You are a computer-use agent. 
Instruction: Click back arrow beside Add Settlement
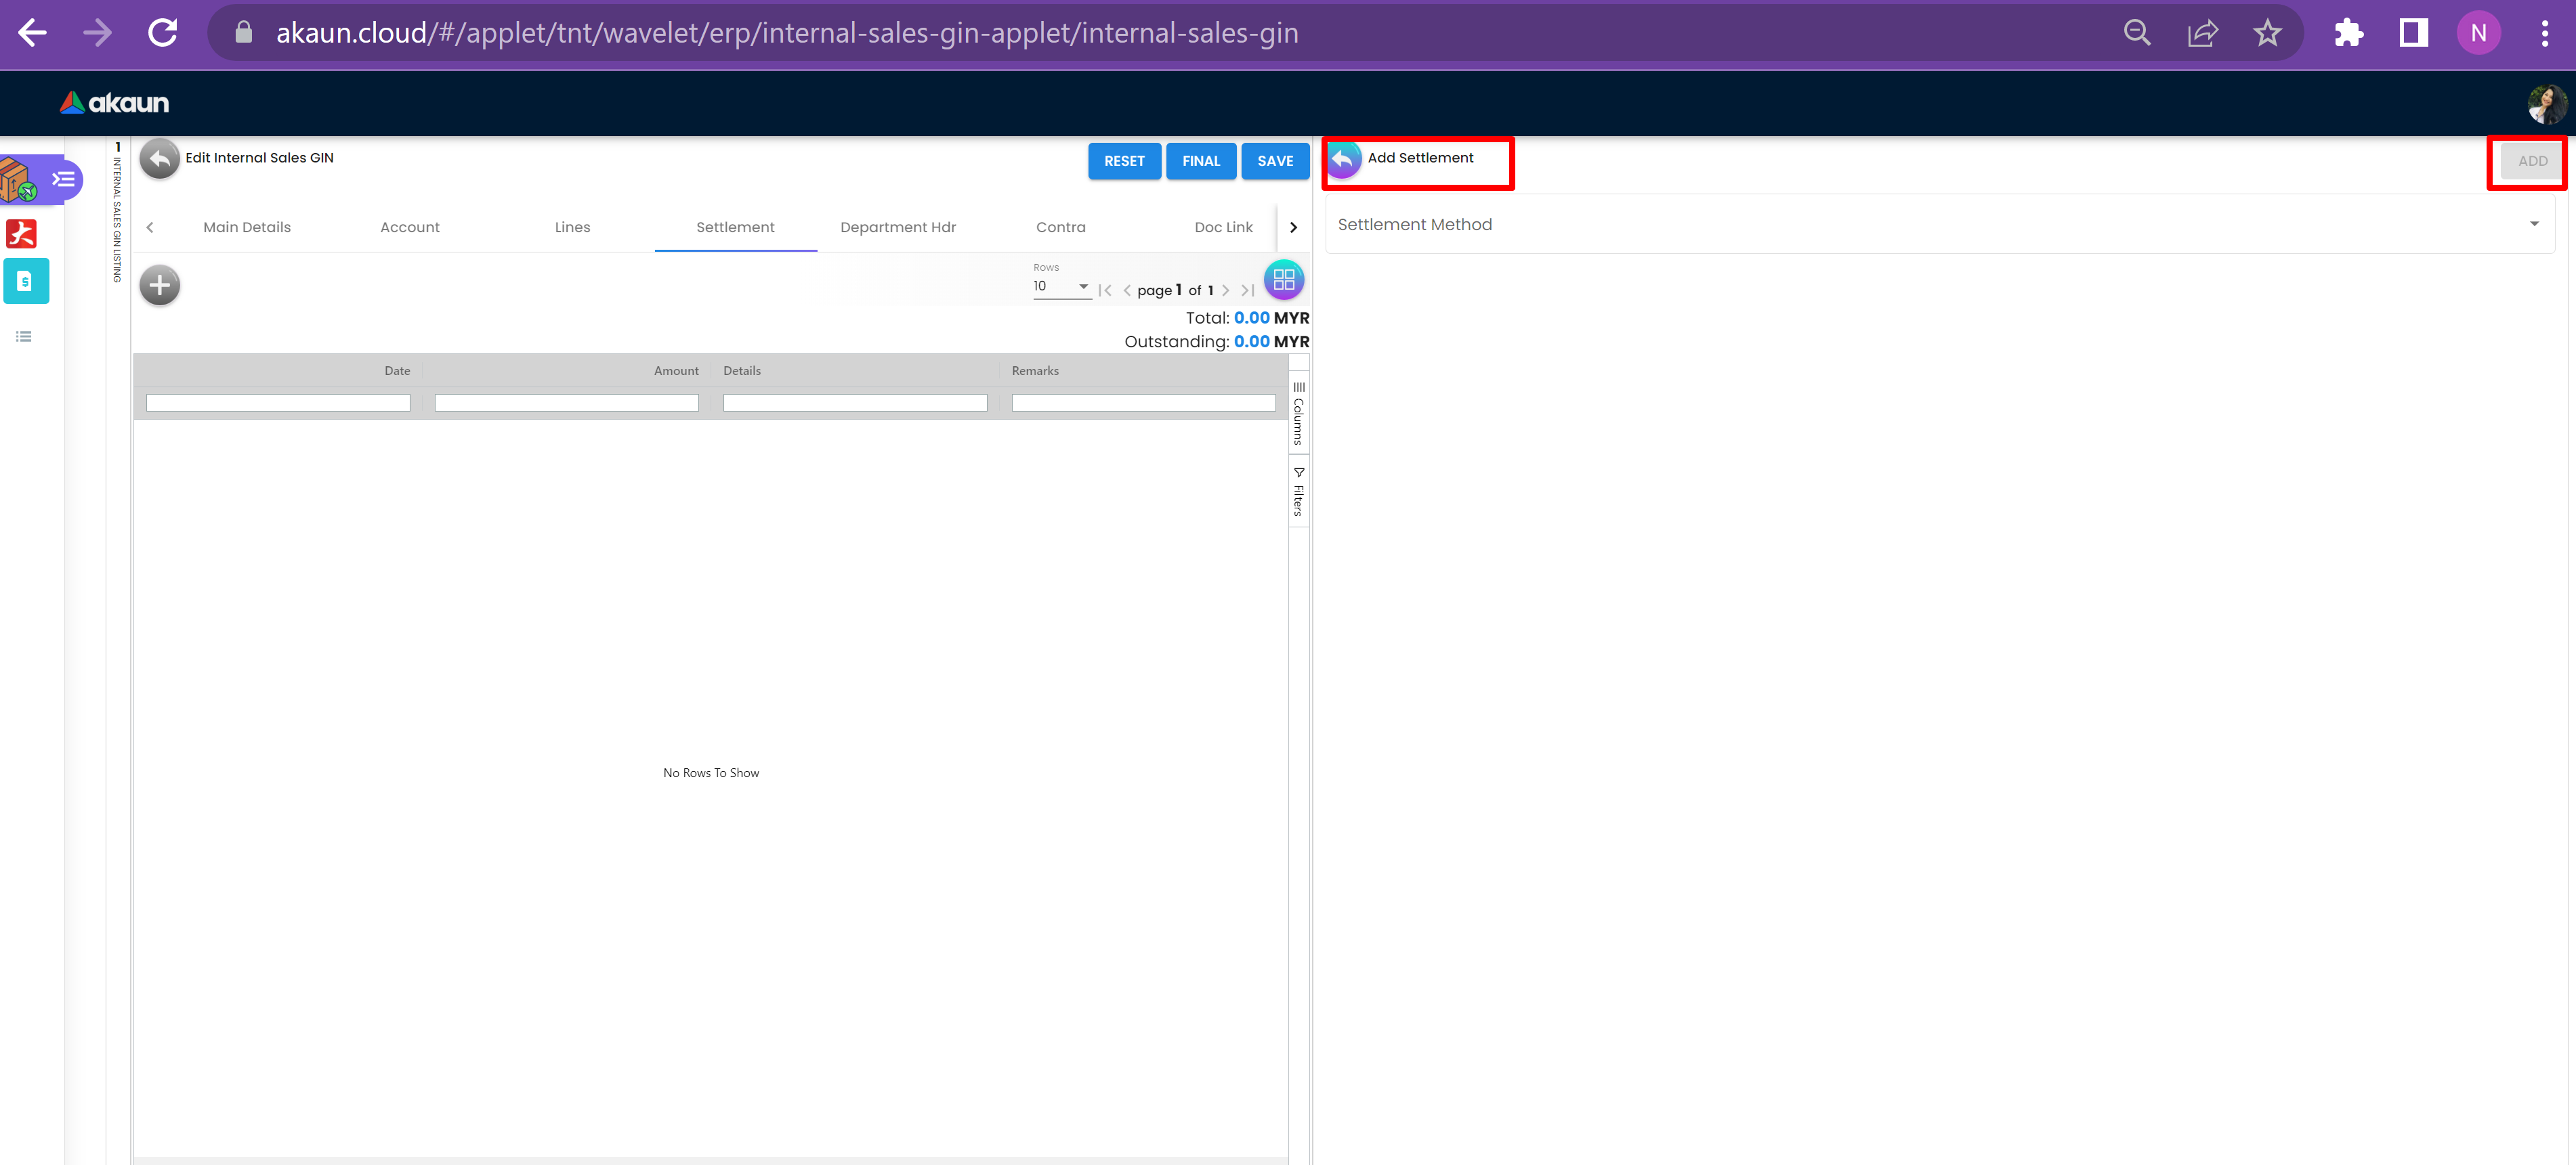coord(1343,159)
